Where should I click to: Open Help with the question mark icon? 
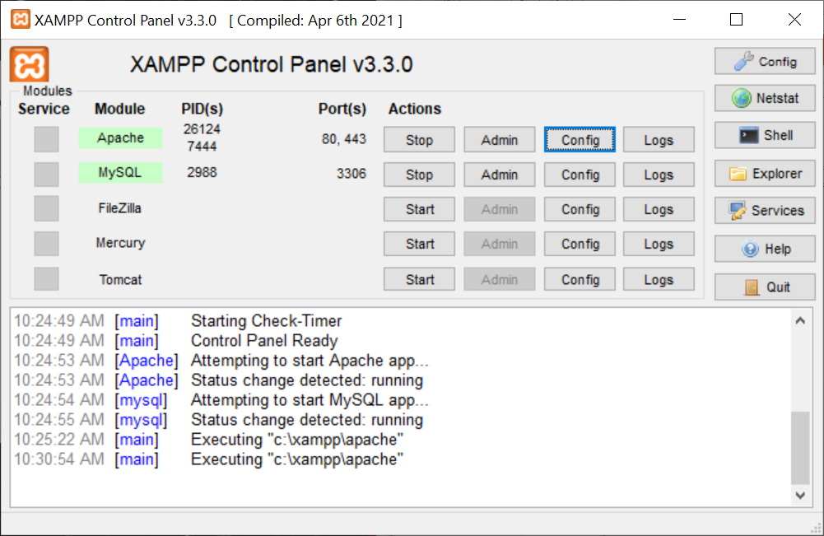(765, 249)
